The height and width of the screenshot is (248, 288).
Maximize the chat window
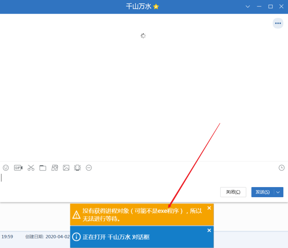tap(270, 6)
